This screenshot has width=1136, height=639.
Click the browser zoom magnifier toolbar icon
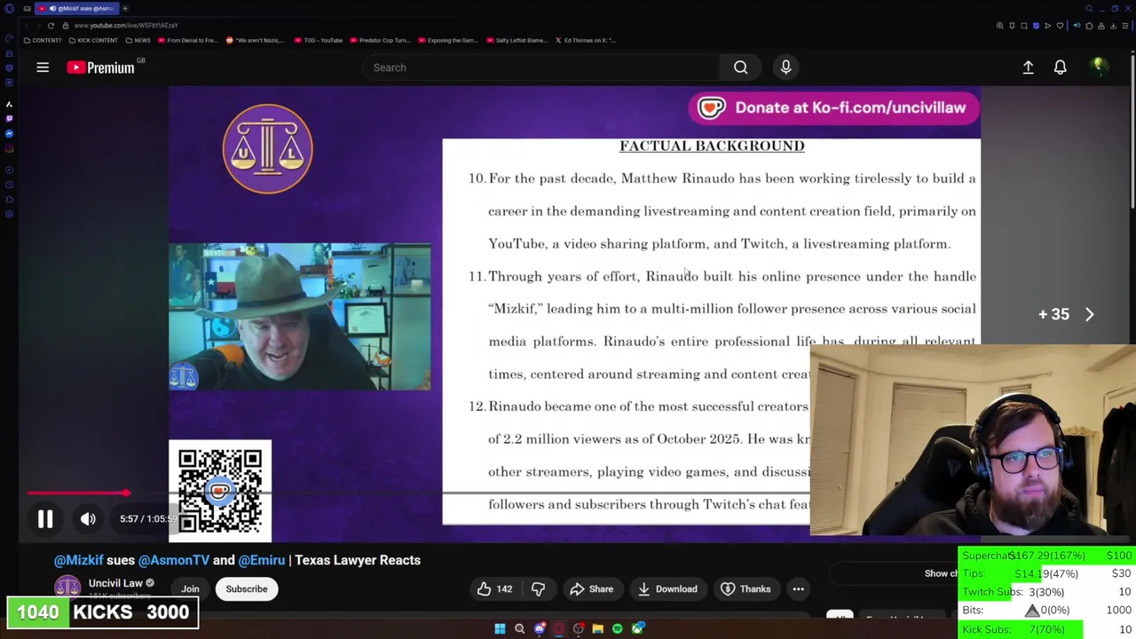[x=1000, y=26]
